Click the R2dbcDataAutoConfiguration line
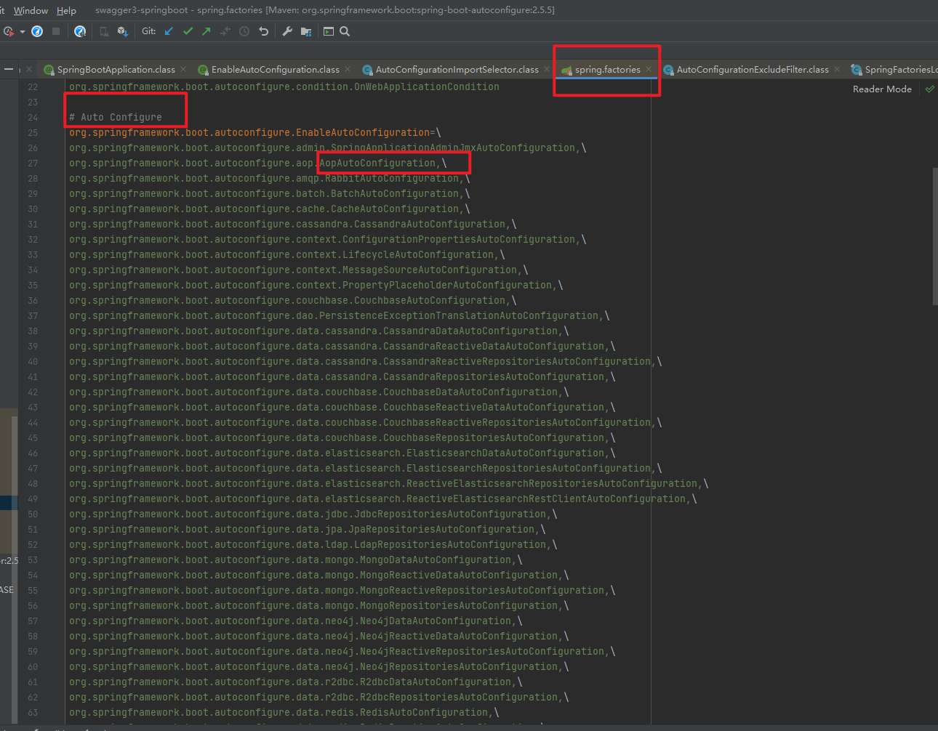 coord(295,682)
